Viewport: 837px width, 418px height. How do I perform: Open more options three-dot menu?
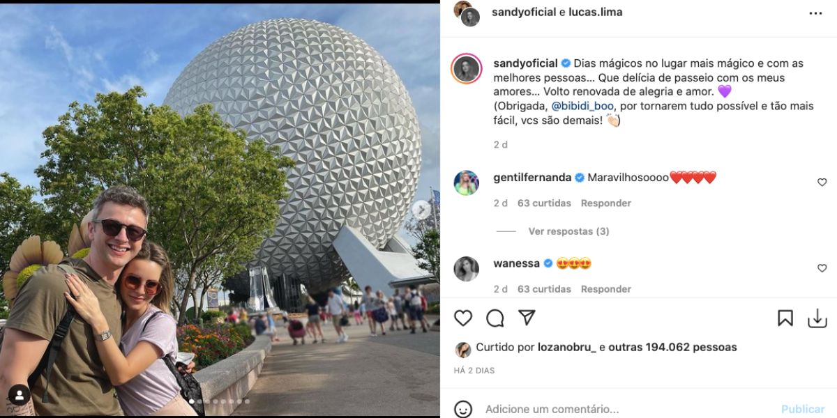point(815,13)
